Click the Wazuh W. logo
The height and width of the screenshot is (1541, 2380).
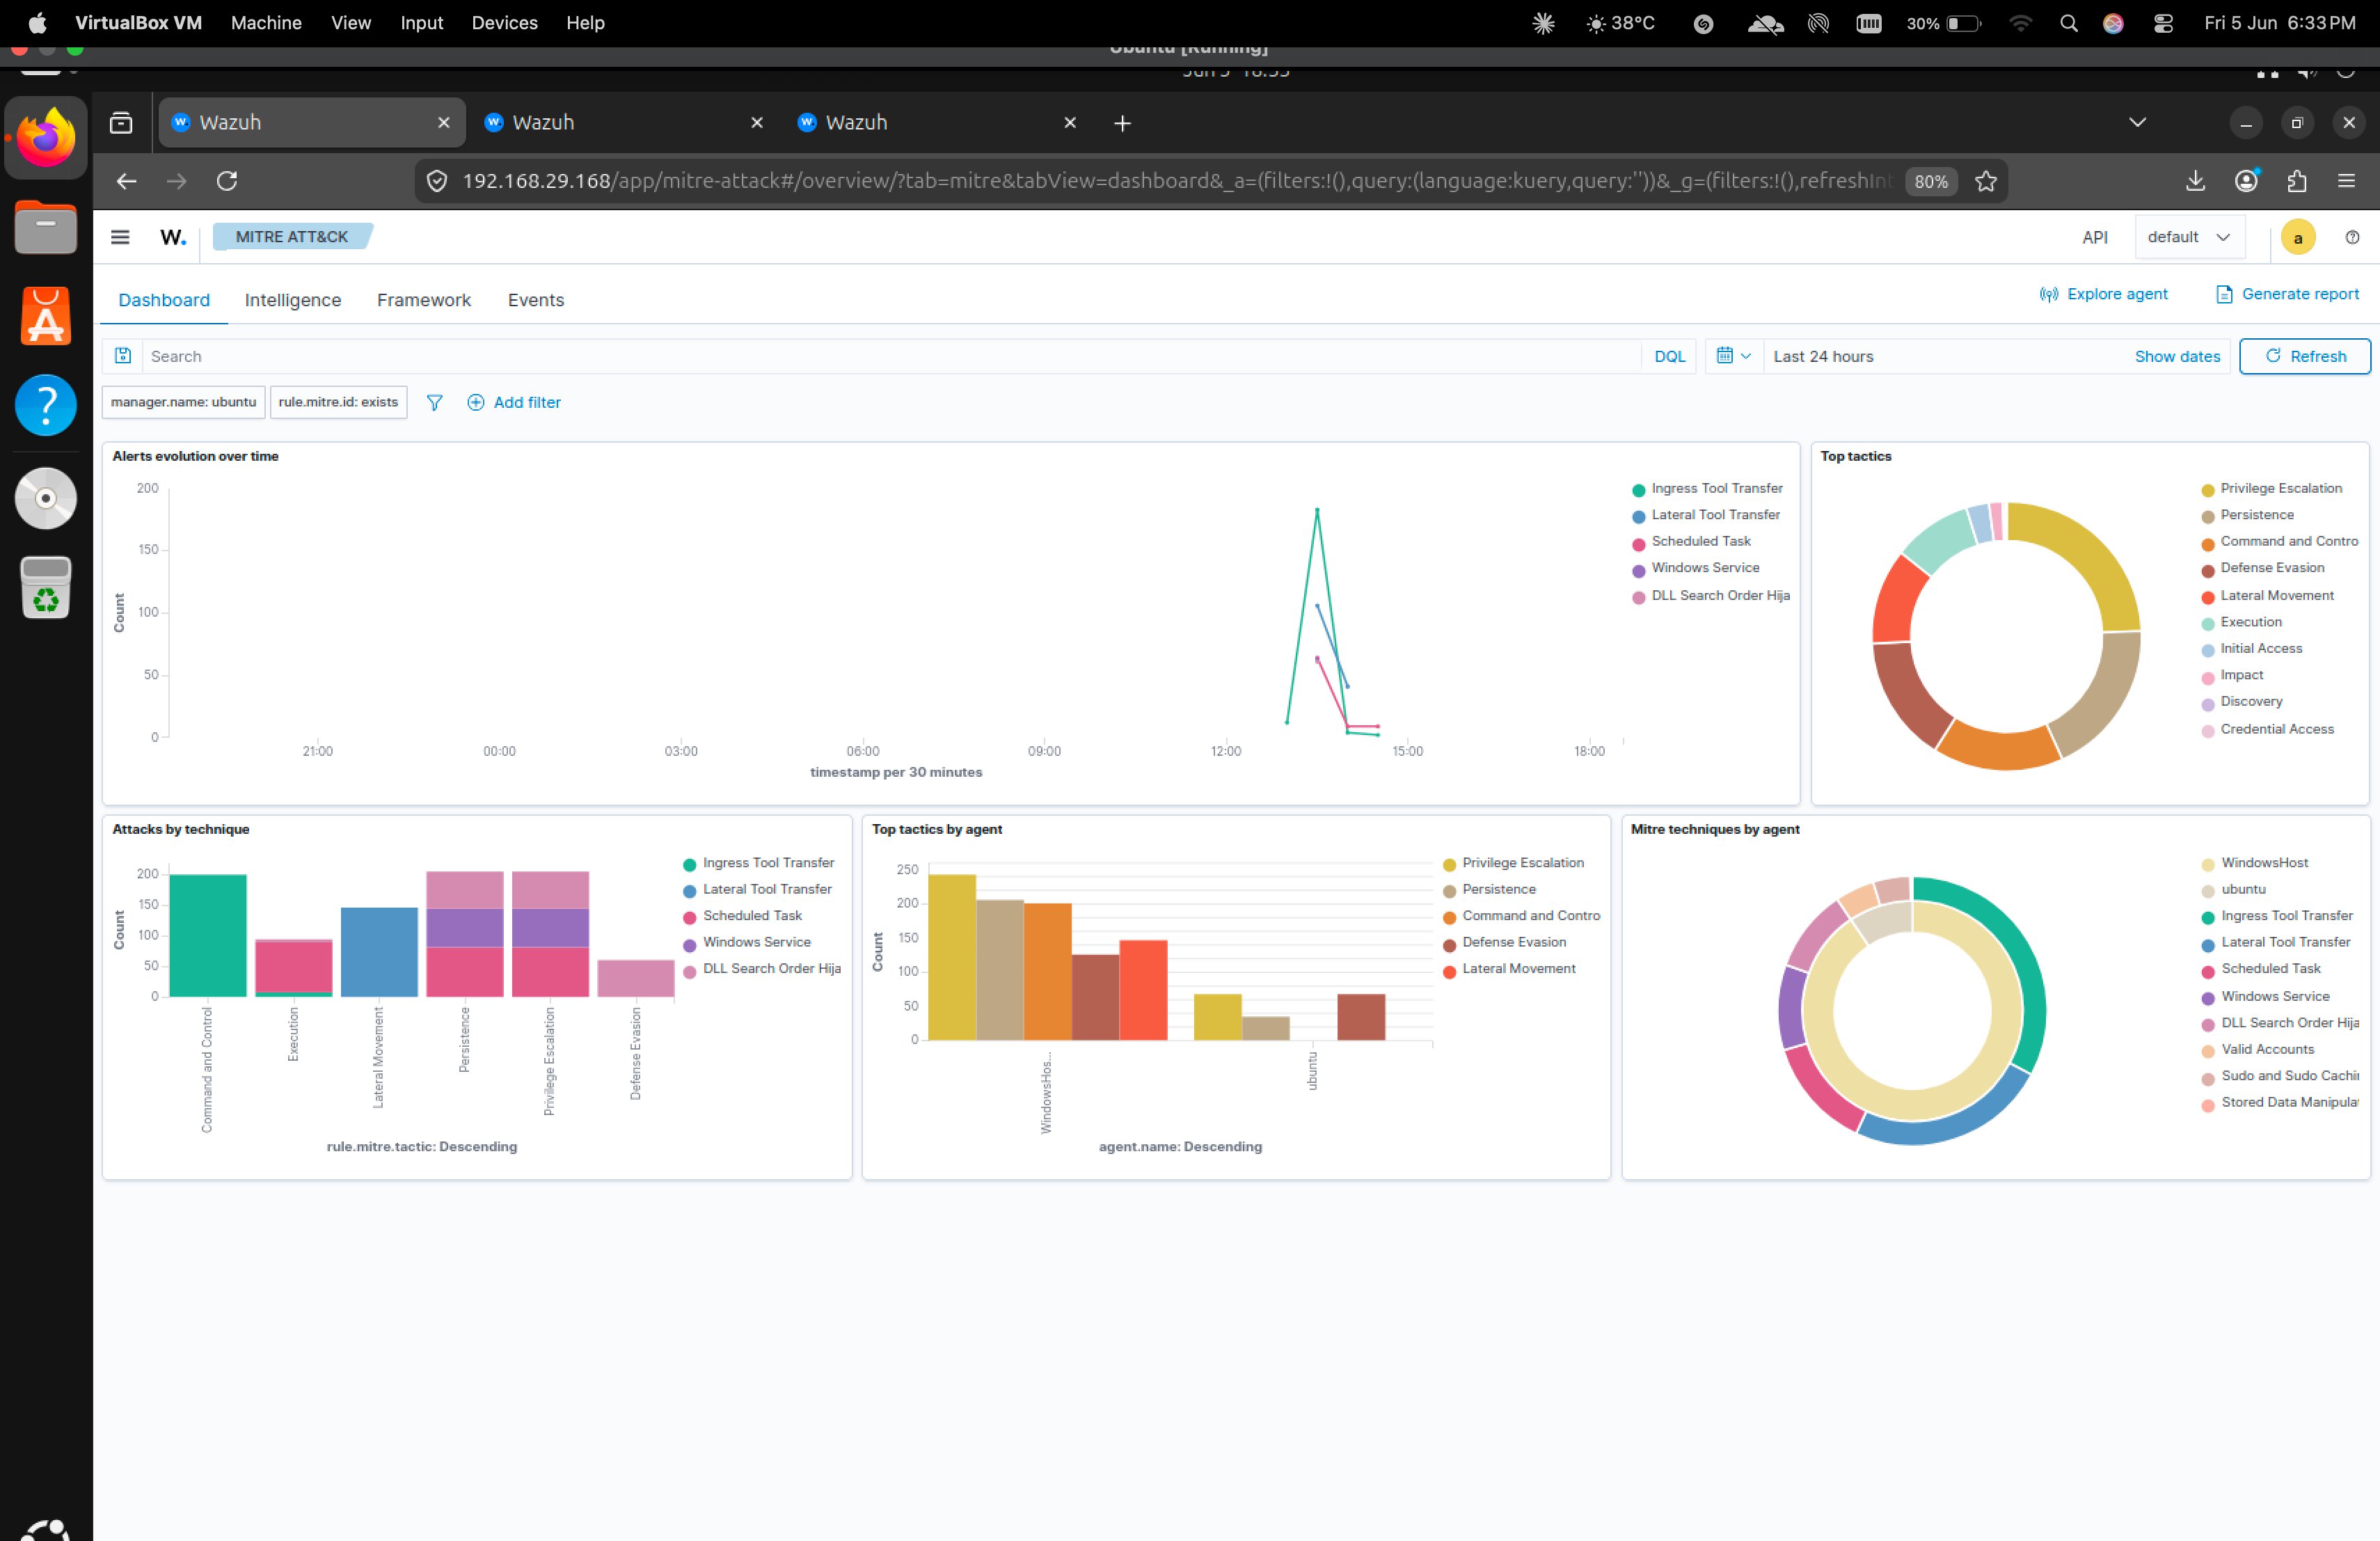(173, 237)
